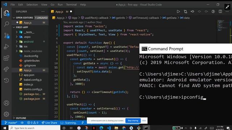Open the Edit menu
Image resolution: width=232 pixels, height=130 pixels.
coord(20,5)
